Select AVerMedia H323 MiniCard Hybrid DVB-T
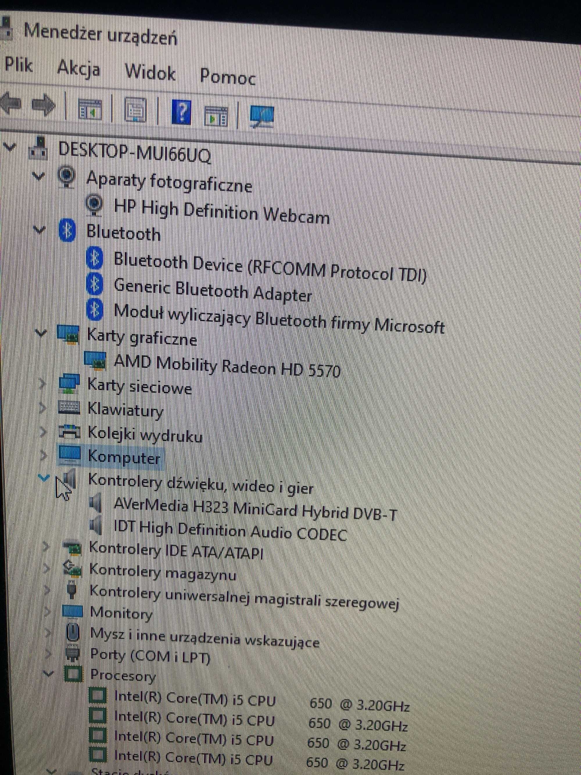 pyautogui.click(x=255, y=510)
